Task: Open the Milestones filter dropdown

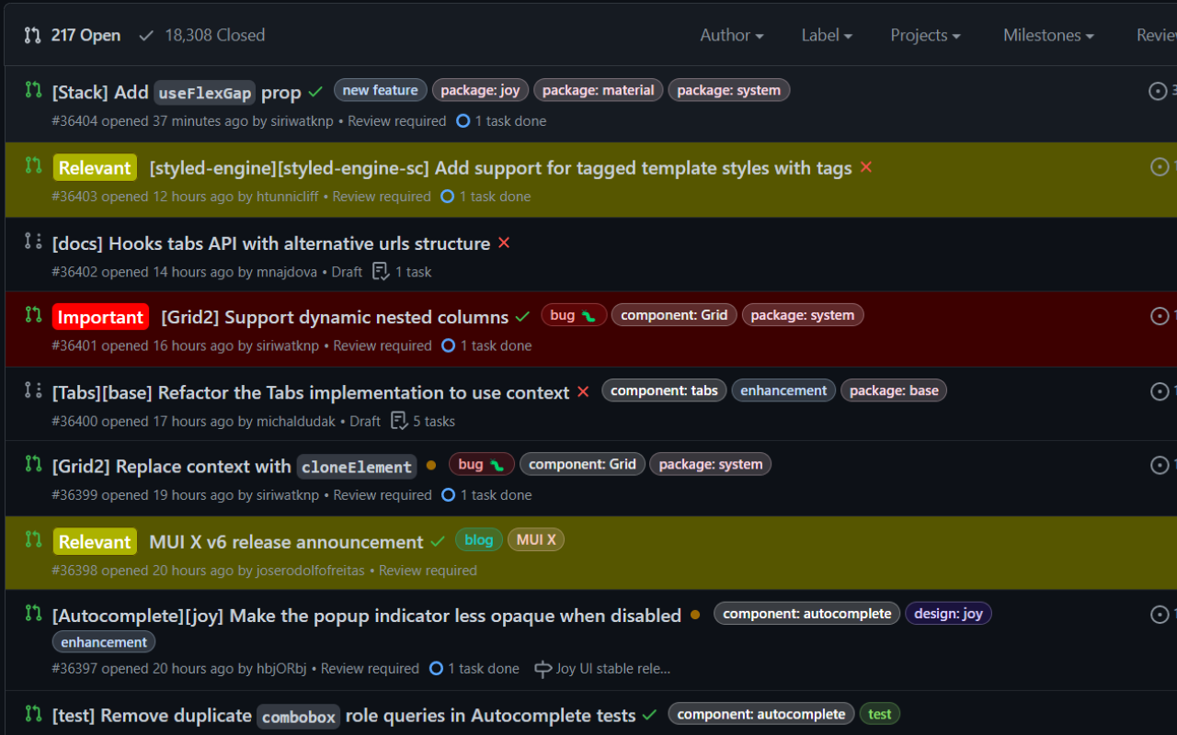Action: tap(1048, 35)
